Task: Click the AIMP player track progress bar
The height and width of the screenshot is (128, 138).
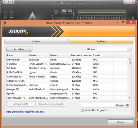Action: point(102,12)
